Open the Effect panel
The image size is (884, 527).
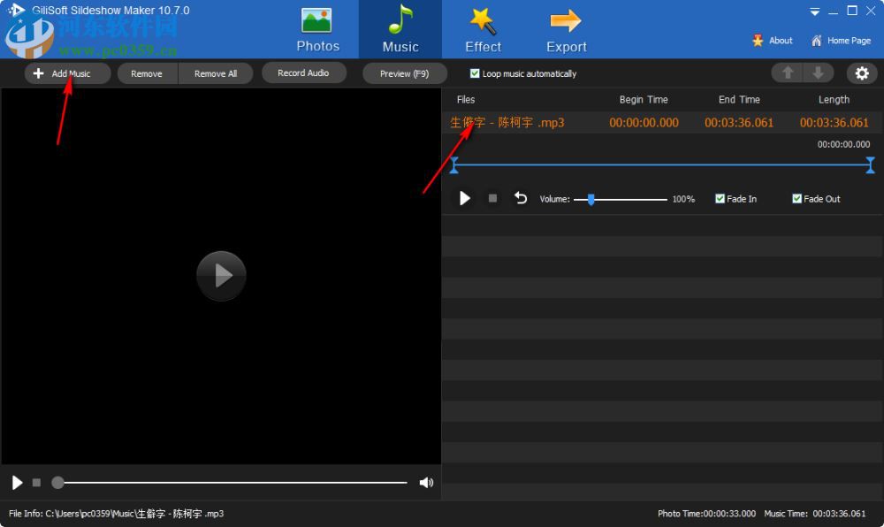pyautogui.click(x=482, y=28)
